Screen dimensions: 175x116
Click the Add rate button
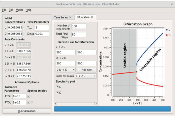86,70
